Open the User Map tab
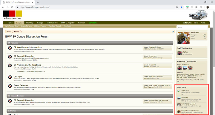Image resolution: width=215 pixels, height=115 pixels. click(x=30, y=23)
